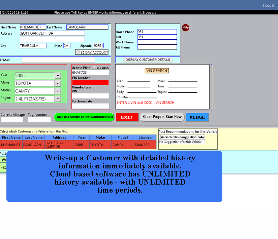The width and height of the screenshot is (278, 239).
Task: Click the VIN SEARCH button
Action: [157, 71]
